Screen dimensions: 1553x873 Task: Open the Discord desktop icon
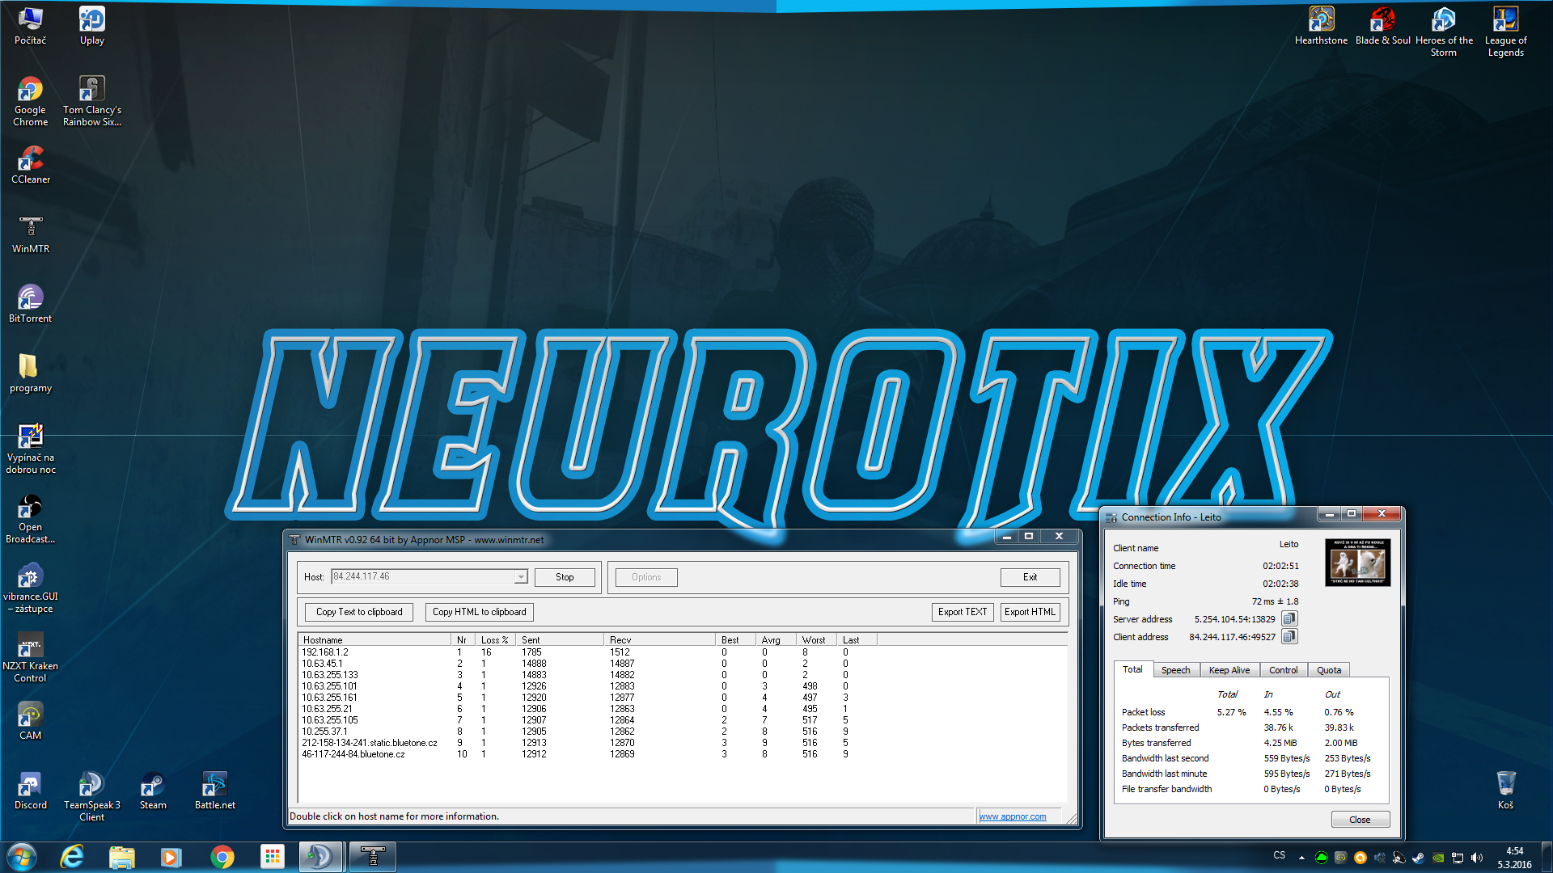(x=30, y=785)
